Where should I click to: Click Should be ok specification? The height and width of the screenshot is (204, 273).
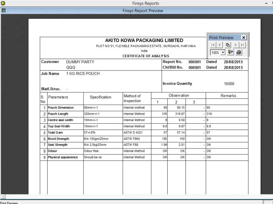tap(93, 157)
